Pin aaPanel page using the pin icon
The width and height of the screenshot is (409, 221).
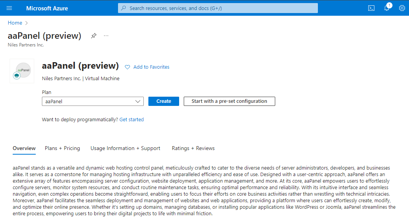pyautogui.click(x=93, y=36)
